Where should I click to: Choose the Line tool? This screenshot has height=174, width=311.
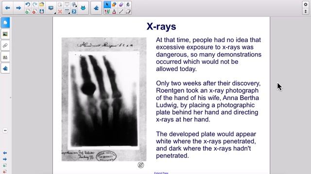point(121,12)
